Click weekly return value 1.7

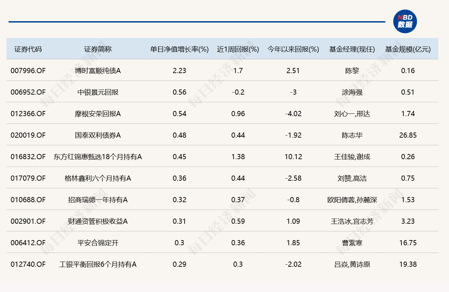tap(238, 71)
